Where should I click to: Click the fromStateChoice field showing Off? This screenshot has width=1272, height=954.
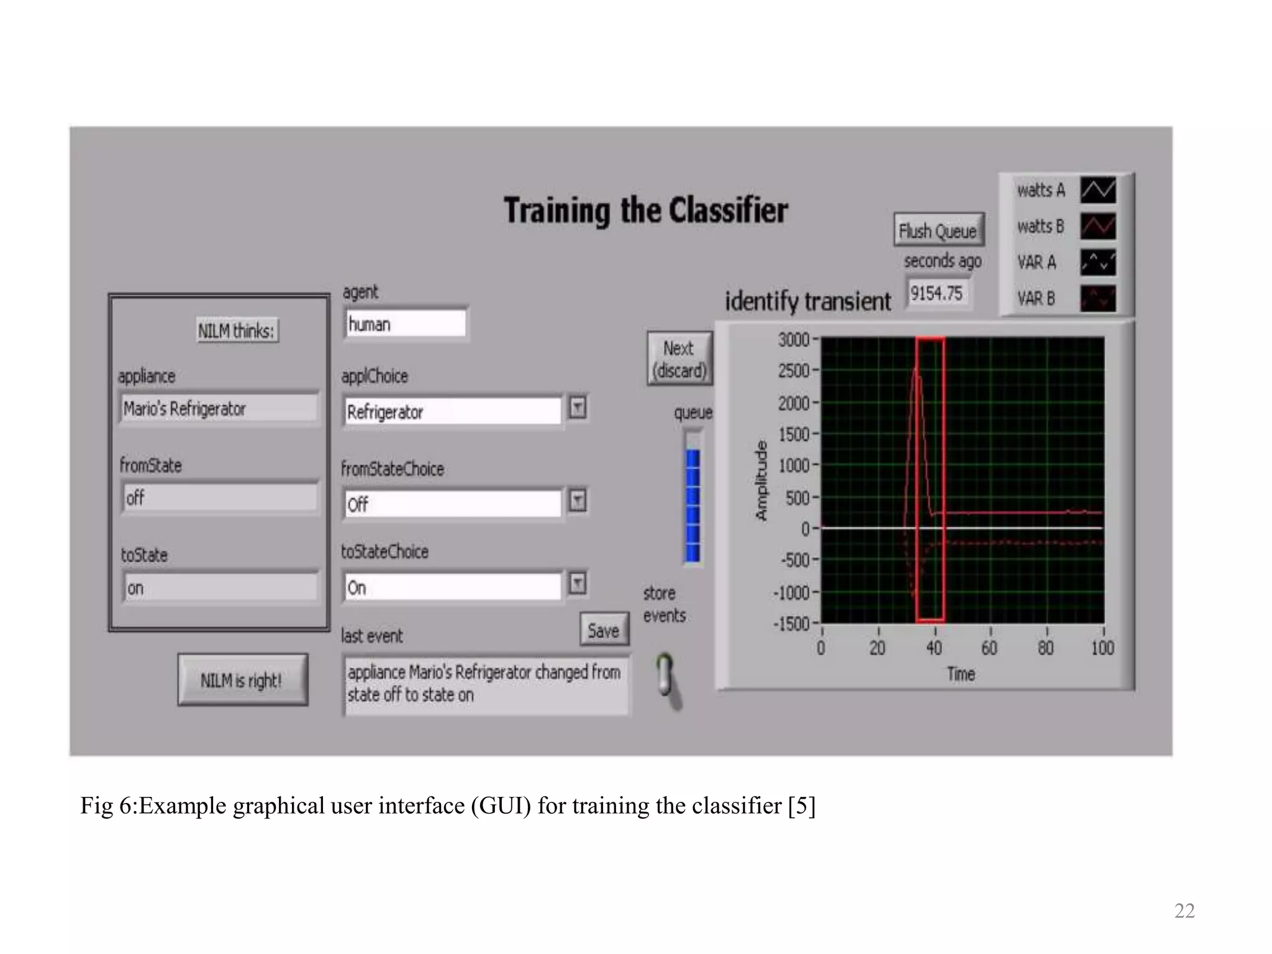click(x=453, y=504)
